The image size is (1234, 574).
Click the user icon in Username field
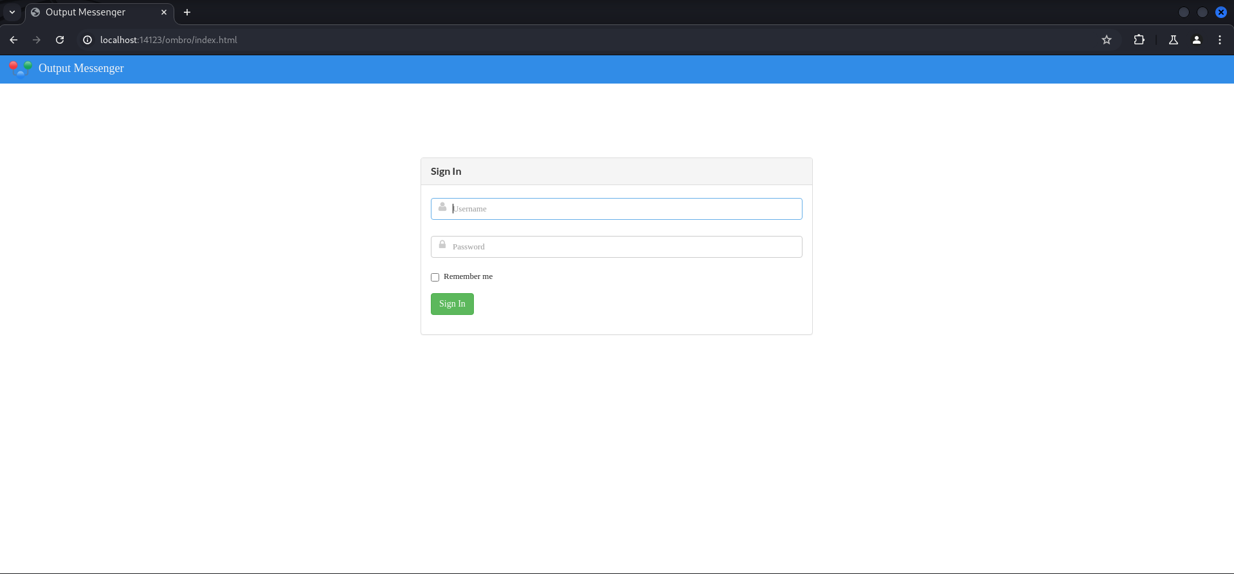point(442,207)
